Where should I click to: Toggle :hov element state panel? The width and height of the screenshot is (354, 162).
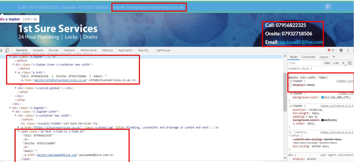coord(327,63)
